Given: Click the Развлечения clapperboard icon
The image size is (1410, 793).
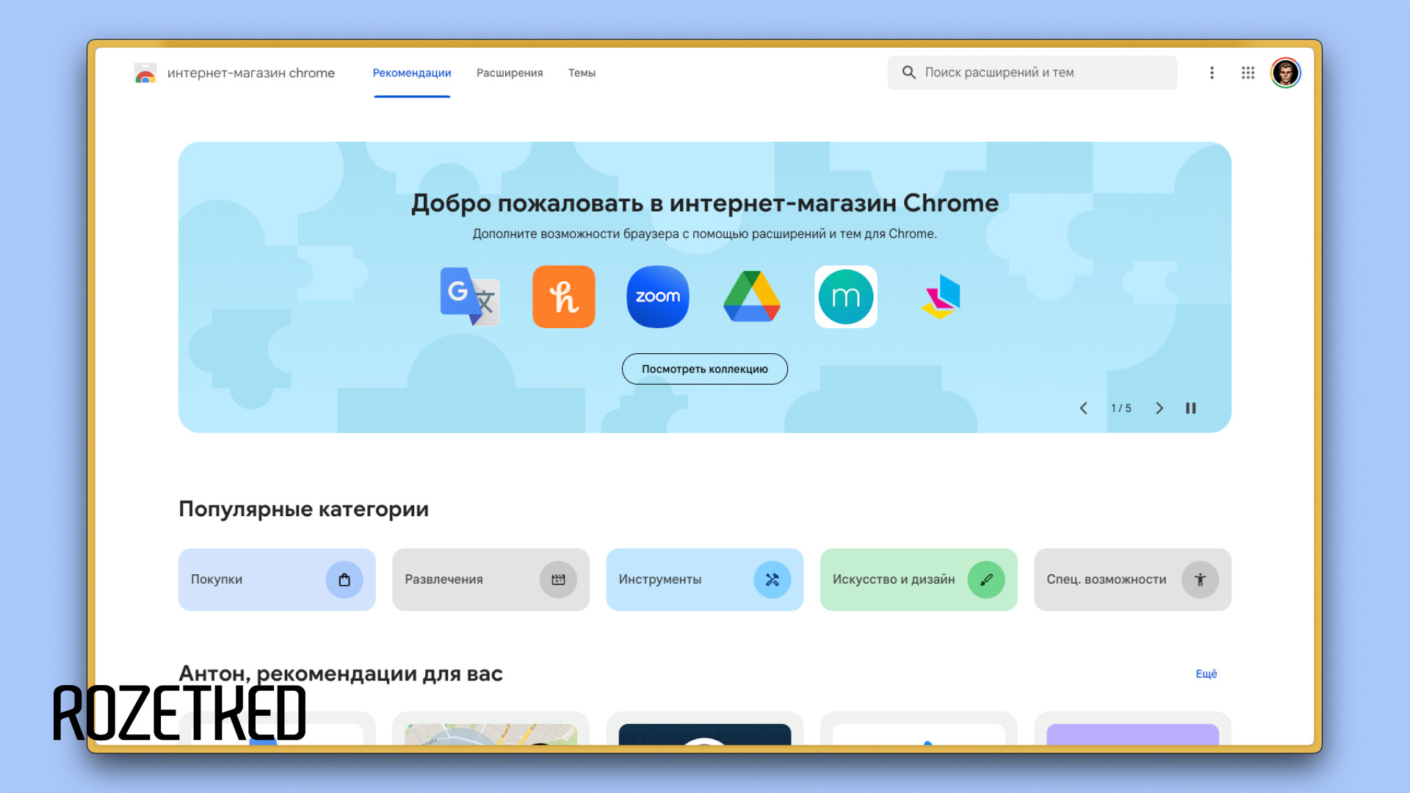Looking at the screenshot, I should click(x=558, y=579).
